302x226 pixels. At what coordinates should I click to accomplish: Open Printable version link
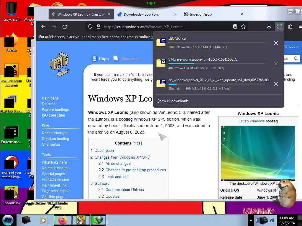[x=55, y=179]
